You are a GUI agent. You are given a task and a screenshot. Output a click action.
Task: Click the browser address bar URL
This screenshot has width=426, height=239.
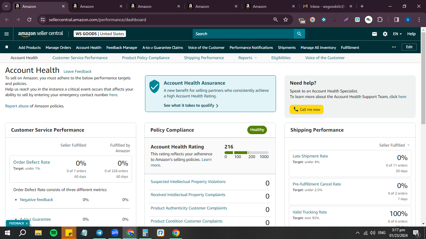click(97, 20)
